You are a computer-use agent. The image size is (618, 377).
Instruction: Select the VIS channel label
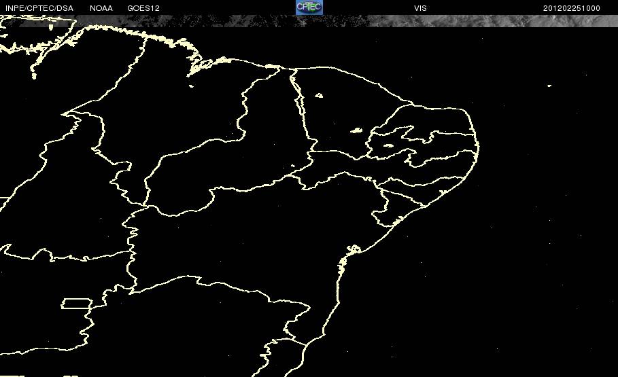pos(420,8)
